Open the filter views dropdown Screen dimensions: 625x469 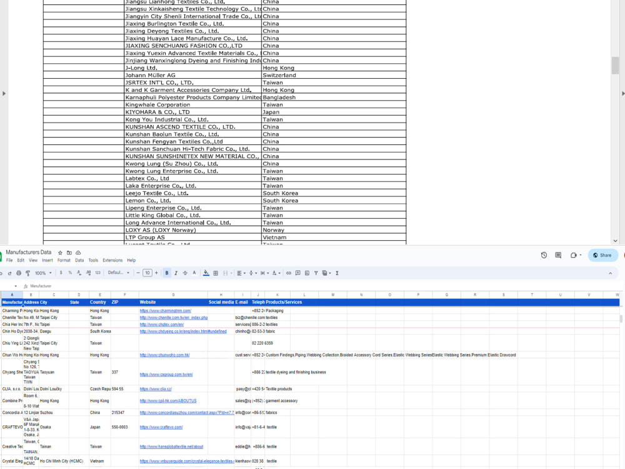(327, 273)
